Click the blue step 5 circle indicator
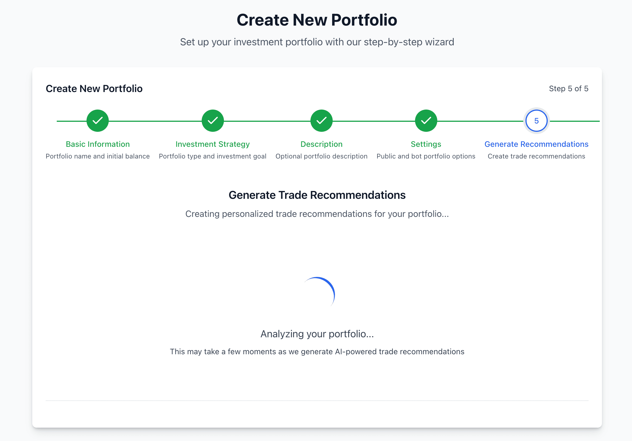Screen dimensions: 632x441 pyautogui.click(x=536, y=120)
